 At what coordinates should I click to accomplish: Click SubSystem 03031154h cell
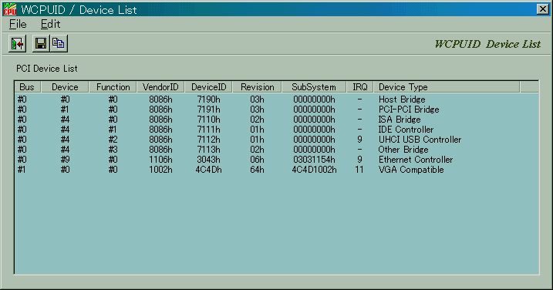(314, 160)
